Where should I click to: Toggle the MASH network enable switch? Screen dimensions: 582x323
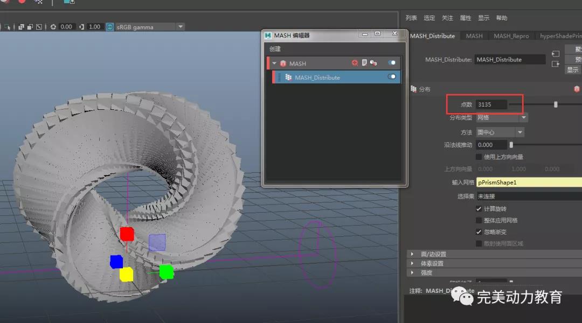click(x=392, y=63)
